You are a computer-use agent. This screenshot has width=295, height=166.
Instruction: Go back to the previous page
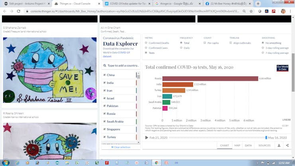(x=4, y=11)
